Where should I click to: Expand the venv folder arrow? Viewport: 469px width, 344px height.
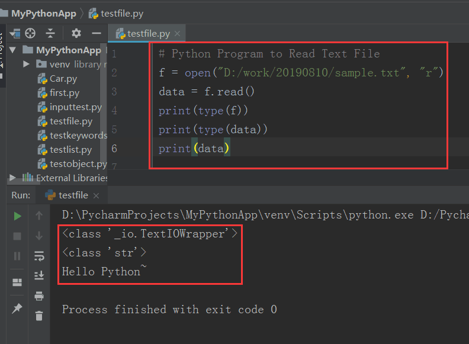pyautogui.click(x=26, y=64)
